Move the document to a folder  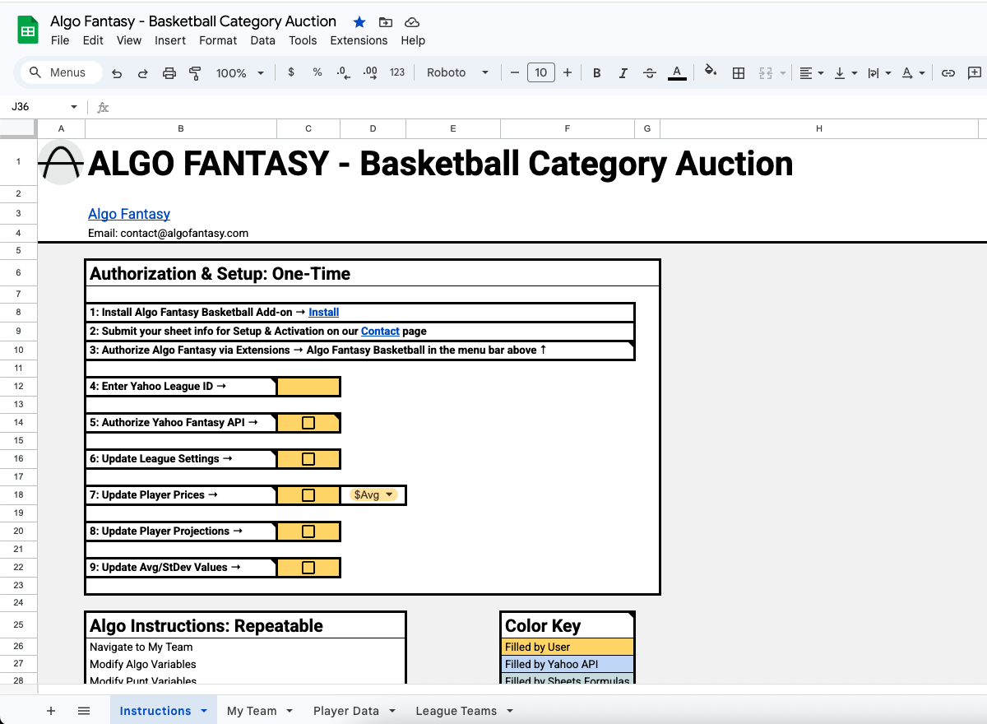(x=386, y=22)
